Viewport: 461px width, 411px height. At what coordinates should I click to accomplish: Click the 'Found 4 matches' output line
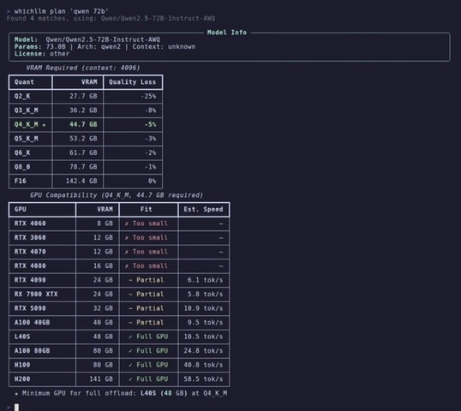point(111,18)
